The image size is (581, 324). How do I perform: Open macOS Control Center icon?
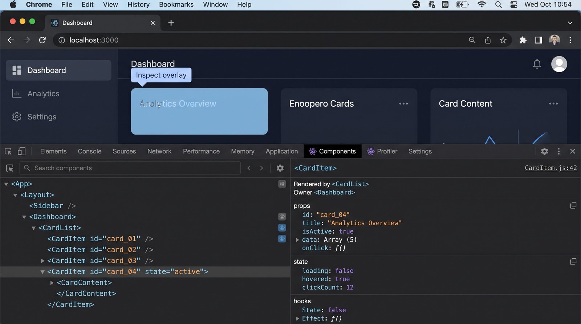point(513,5)
